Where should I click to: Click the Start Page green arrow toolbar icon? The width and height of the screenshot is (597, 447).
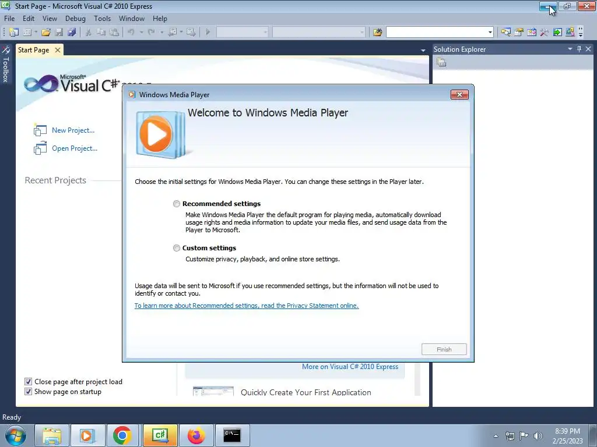coord(557,33)
